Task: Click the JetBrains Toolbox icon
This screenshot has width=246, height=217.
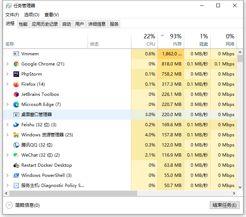Action: 16,94
